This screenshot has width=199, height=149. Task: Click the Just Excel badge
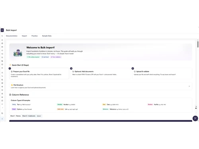point(45,57)
